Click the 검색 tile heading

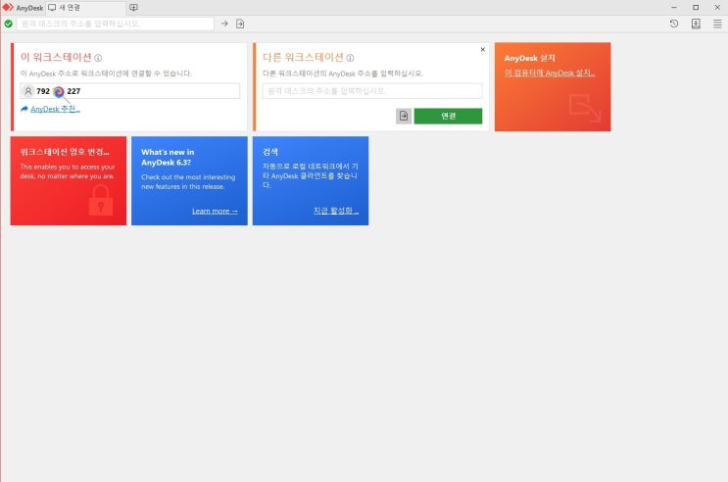[270, 152]
